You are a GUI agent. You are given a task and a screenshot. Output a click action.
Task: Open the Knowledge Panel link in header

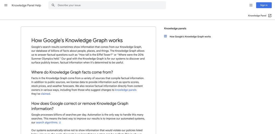pos(257,16)
